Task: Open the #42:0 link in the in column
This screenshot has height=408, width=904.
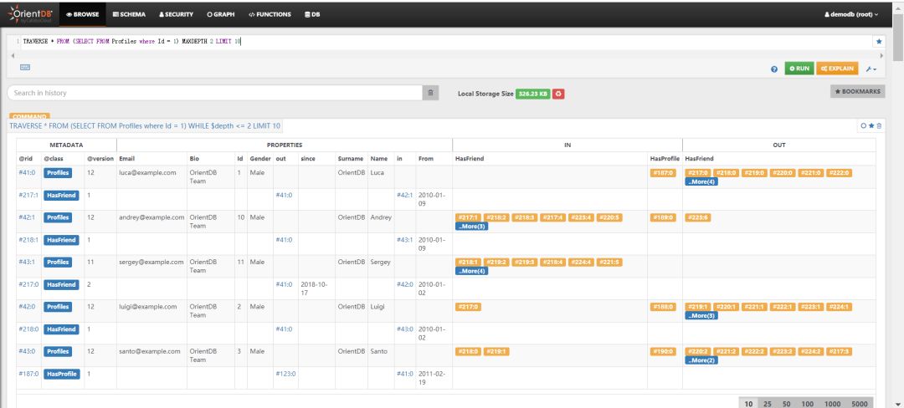Action: [405, 284]
